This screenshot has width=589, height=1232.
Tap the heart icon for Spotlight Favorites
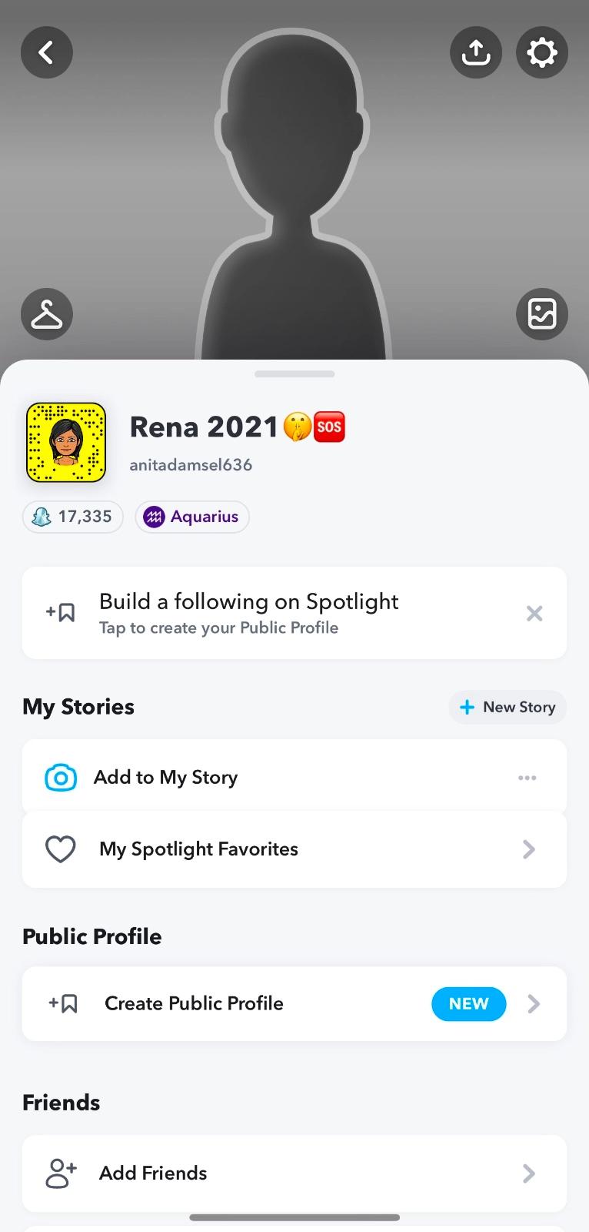pos(61,849)
